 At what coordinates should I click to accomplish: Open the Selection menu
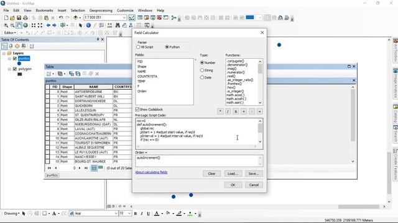click(x=78, y=11)
